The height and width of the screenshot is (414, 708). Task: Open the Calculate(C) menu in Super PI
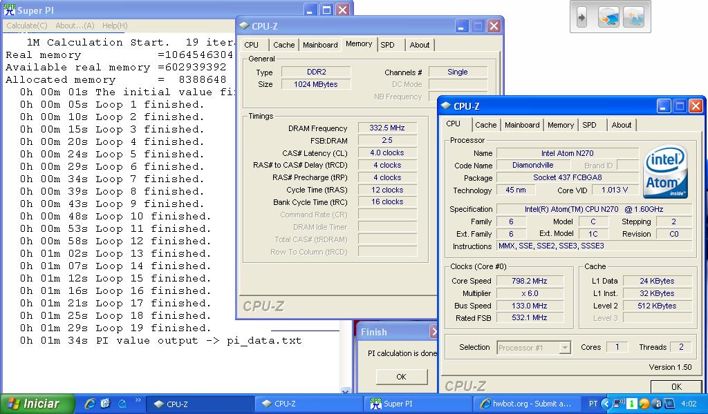click(x=27, y=26)
